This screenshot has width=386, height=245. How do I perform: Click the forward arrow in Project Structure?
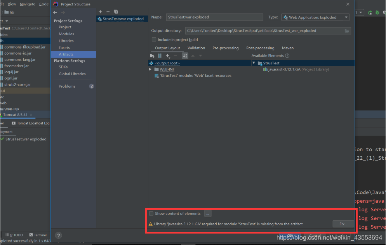pyautogui.click(x=63, y=12)
